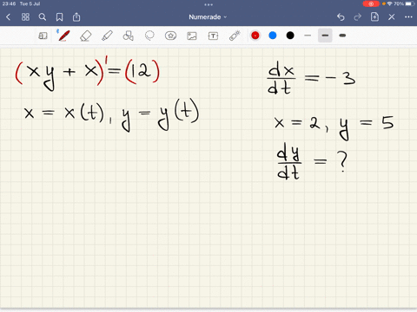417x312 pixels.
Task: Undo the last stroke
Action: (341, 17)
